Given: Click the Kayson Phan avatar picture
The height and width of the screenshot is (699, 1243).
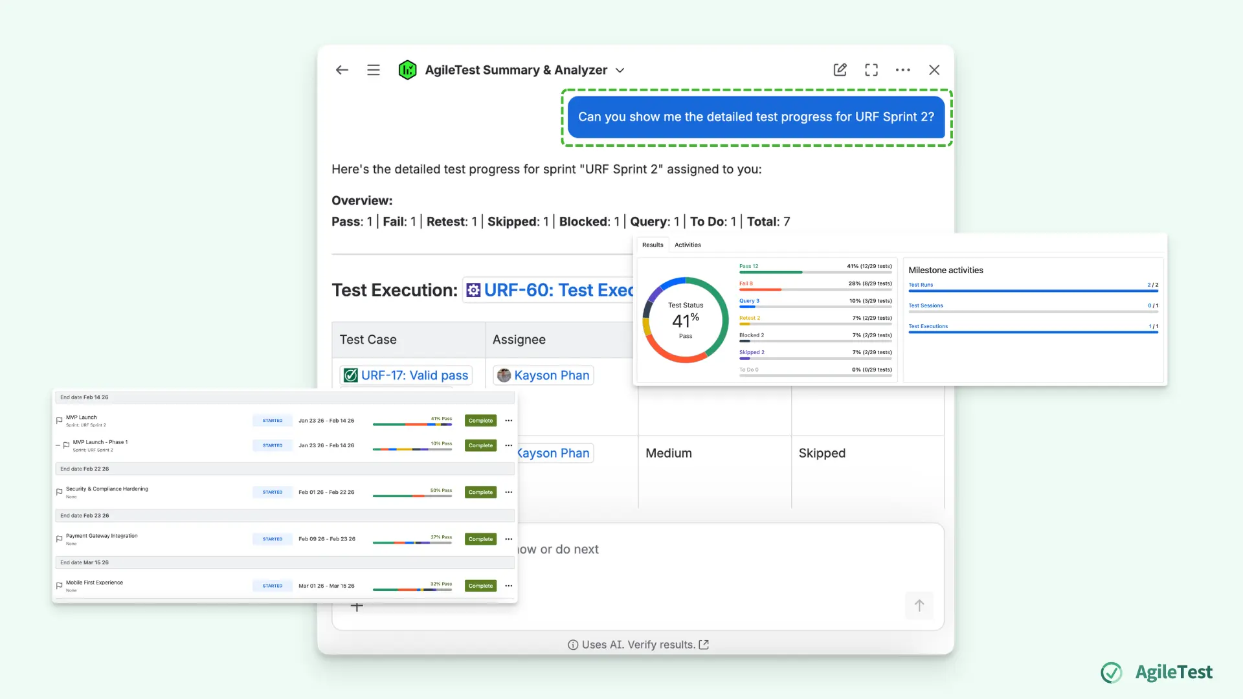Looking at the screenshot, I should 504,375.
